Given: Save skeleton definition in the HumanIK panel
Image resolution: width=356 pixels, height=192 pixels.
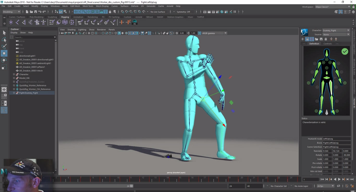Looking at the screenshot, I should [321, 39].
